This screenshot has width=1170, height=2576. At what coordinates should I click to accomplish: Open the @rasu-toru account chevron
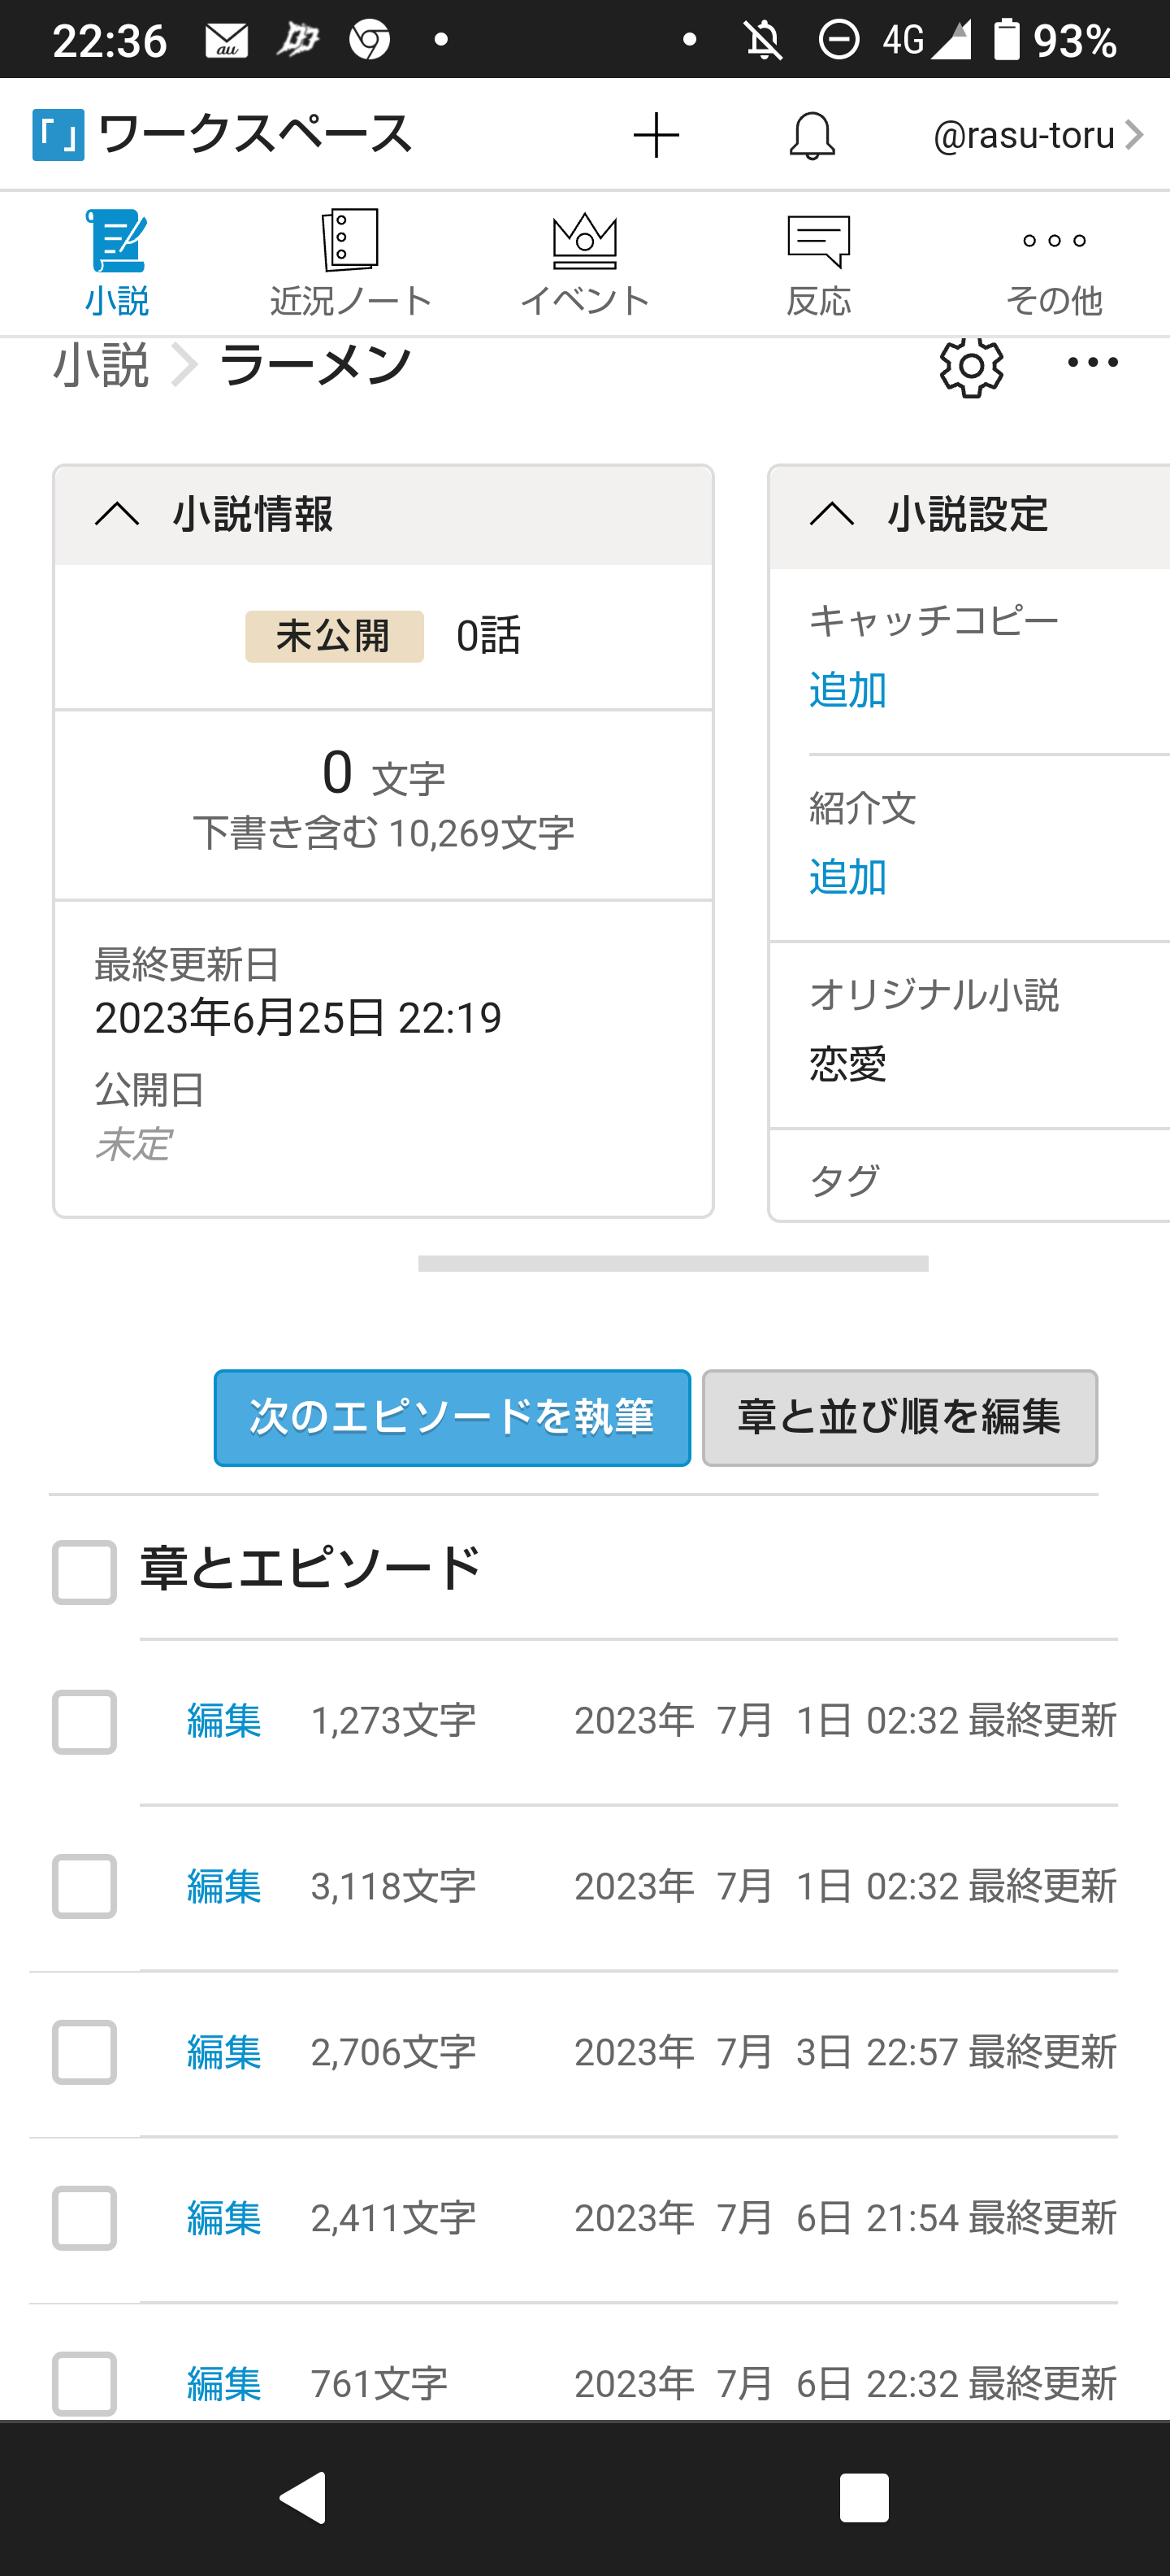click(1133, 135)
